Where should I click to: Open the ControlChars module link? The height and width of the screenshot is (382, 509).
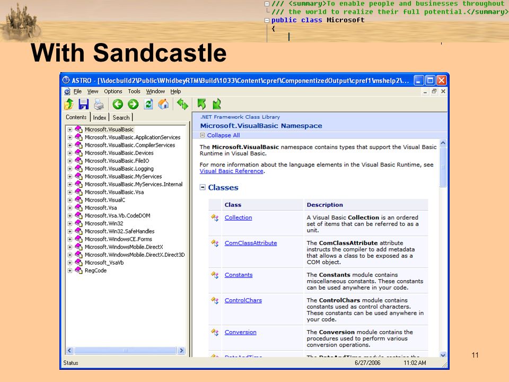[x=243, y=300]
